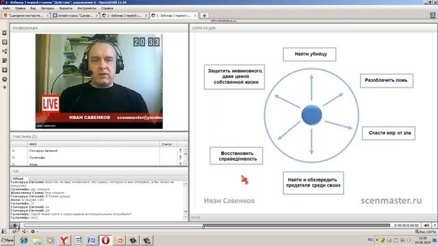
Task: Click the "Защитить невиновного" slide box
Action: coord(234,77)
